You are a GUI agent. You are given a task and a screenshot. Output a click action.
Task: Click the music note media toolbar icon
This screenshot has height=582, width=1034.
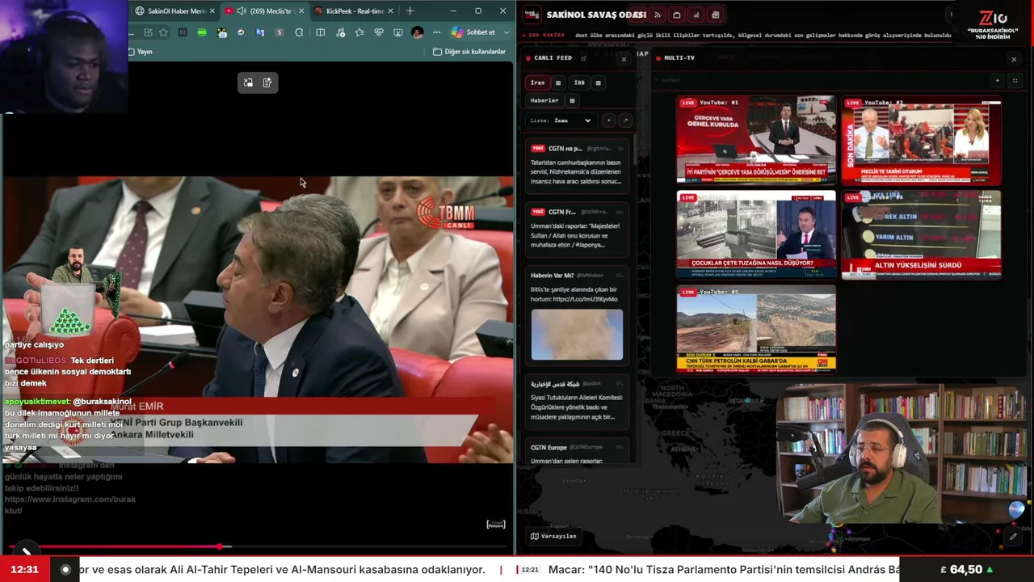(x=340, y=32)
